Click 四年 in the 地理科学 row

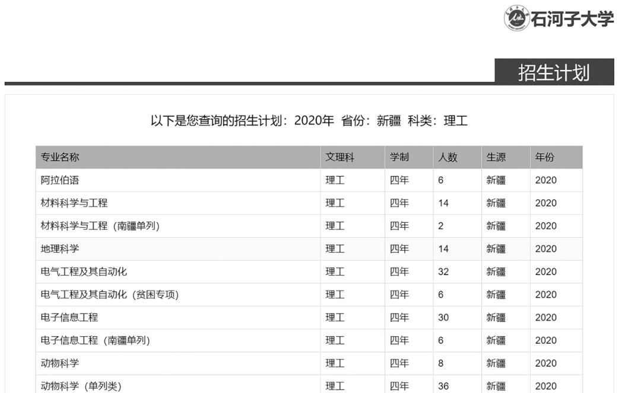(399, 249)
